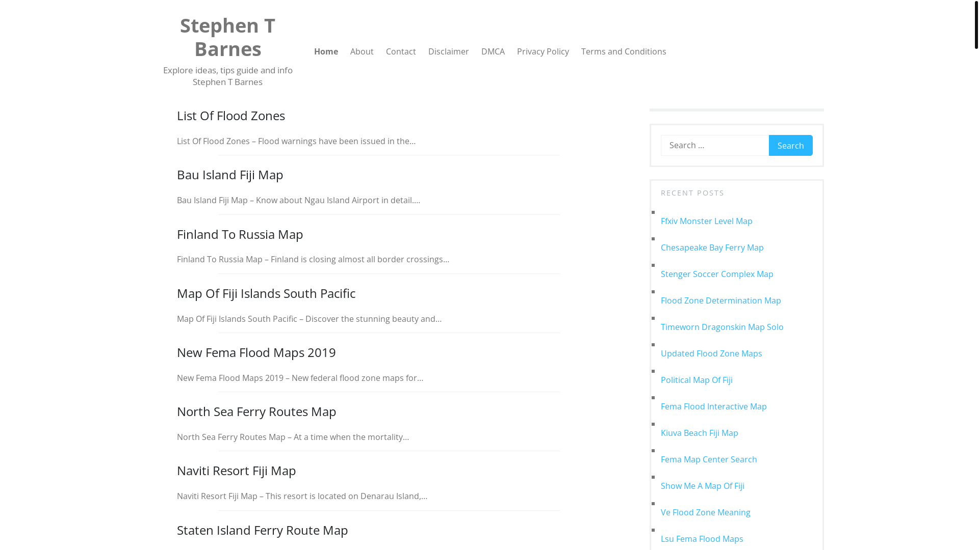Open the About page
The height and width of the screenshot is (550, 979).
coord(362,51)
